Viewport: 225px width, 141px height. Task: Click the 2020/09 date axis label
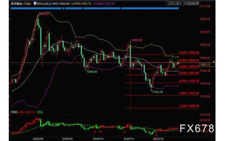[x=67, y=139]
